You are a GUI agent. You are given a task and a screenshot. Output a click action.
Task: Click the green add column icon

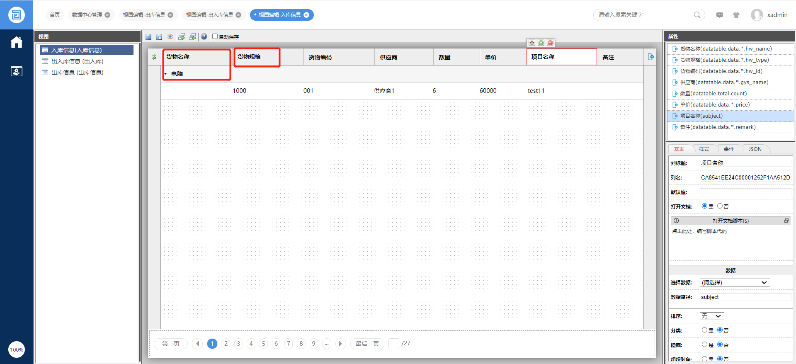click(541, 43)
